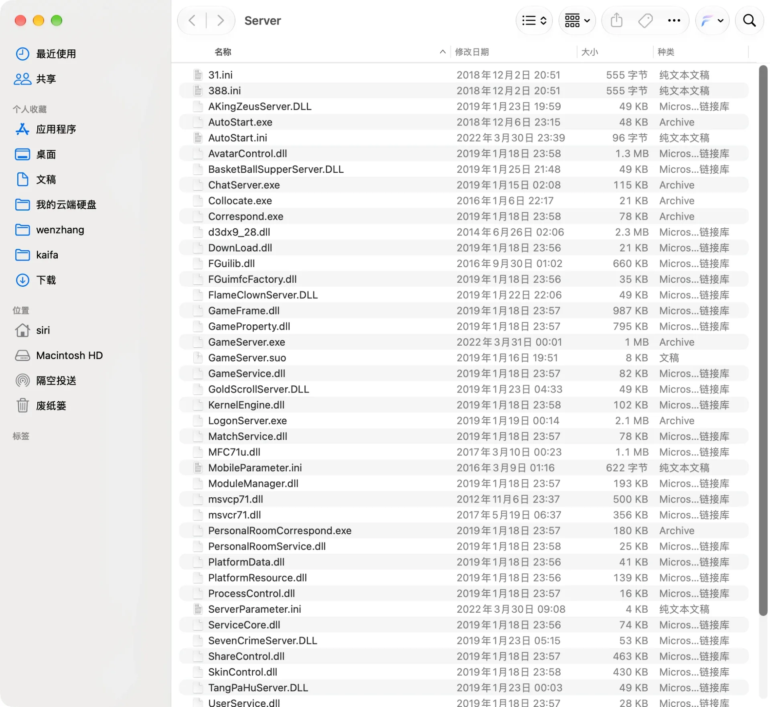The image size is (770, 707).
Task: Open the group-by grid dropdown
Action: click(577, 20)
